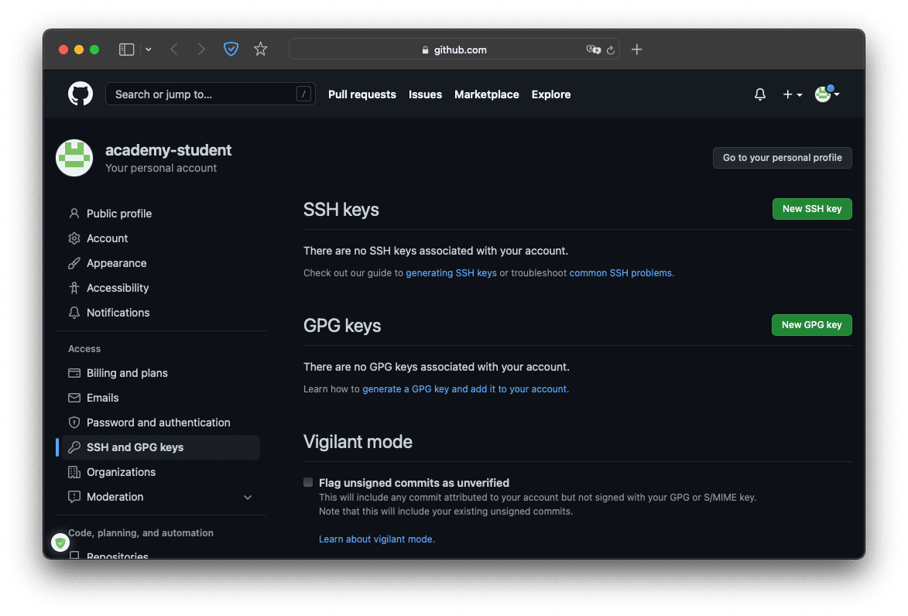
Task: Click the translate icon in address bar
Action: pyautogui.click(x=593, y=50)
